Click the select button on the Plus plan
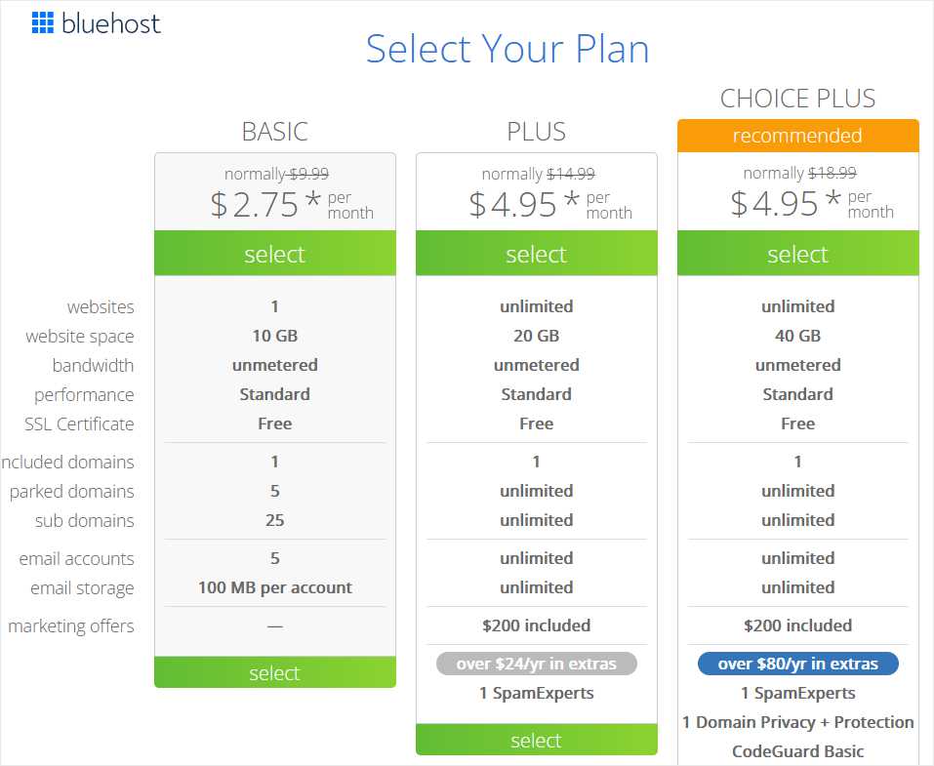 click(536, 254)
